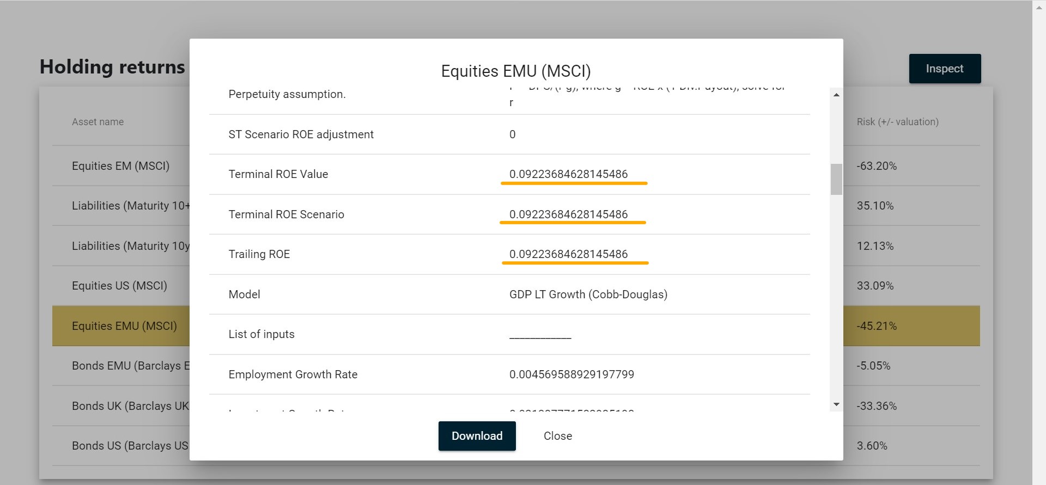
Task: Click the Inspect button
Action: [x=945, y=69]
